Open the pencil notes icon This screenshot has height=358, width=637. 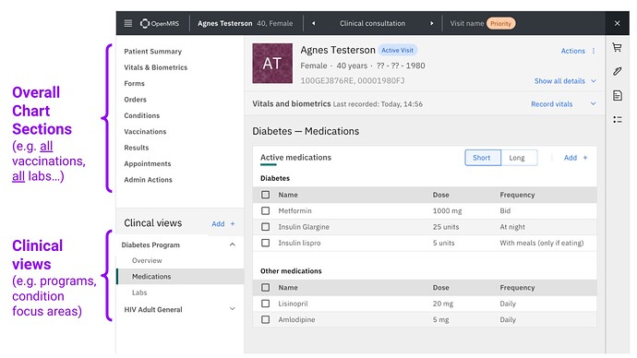(617, 71)
